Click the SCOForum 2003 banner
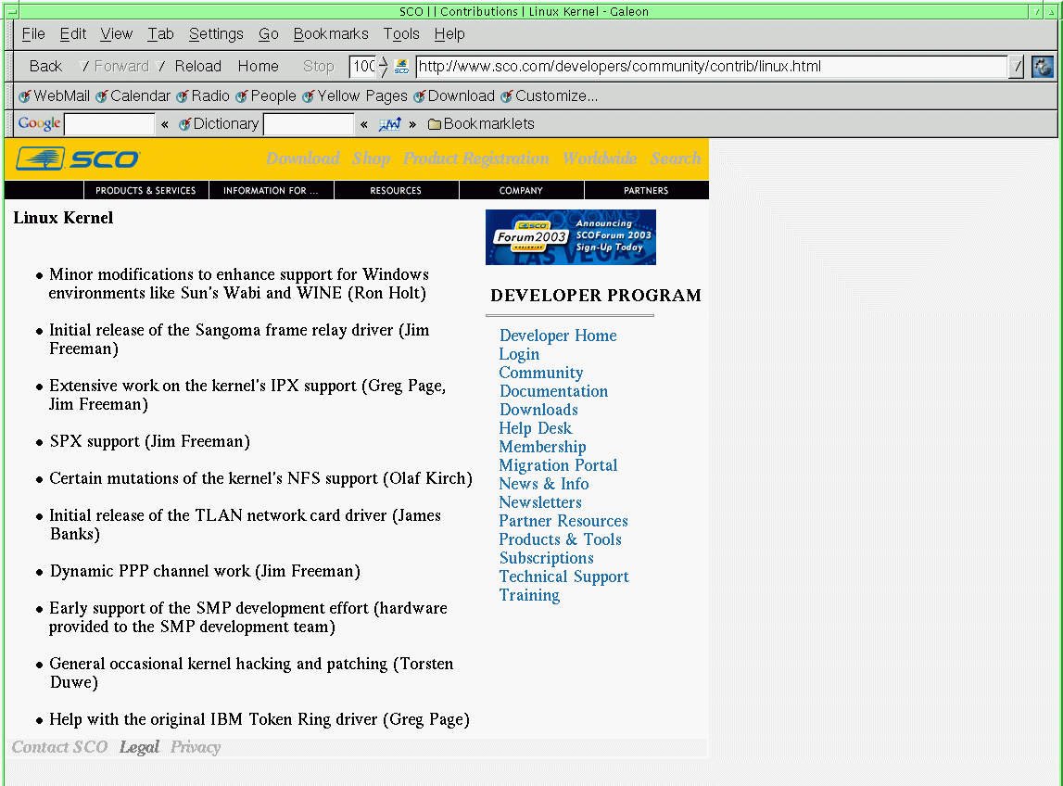Screen dimensions: 1063x786 pyautogui.click(x=571, y=236)
